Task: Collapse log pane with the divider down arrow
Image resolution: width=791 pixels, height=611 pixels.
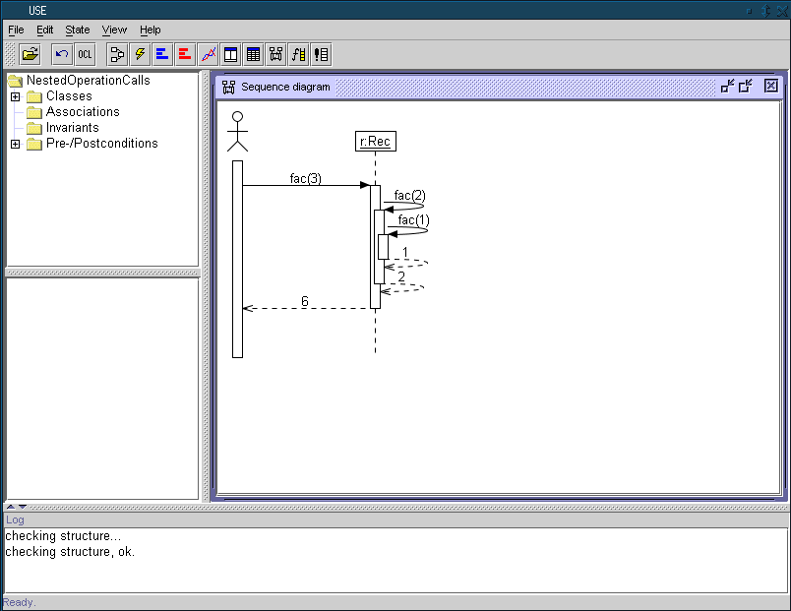Action: coord(23,507)
